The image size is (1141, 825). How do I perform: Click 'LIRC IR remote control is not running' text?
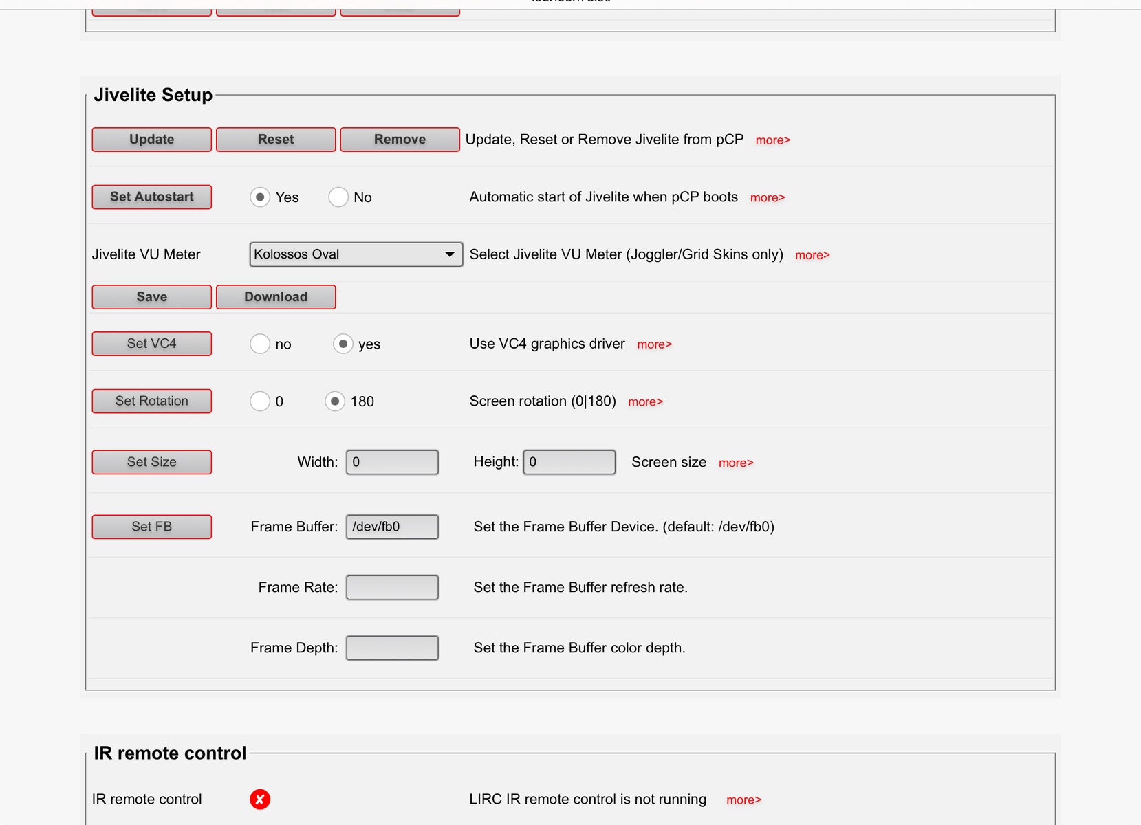click(588, 799)
